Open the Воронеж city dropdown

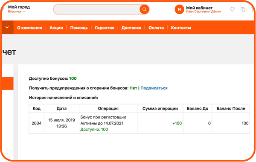coord(16,12)
